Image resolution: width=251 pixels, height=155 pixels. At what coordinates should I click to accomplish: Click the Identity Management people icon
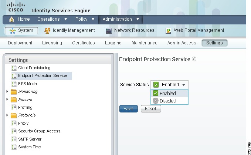click(47, 31)
